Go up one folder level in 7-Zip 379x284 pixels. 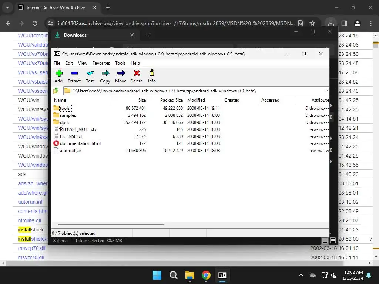(x=56, y=91)
